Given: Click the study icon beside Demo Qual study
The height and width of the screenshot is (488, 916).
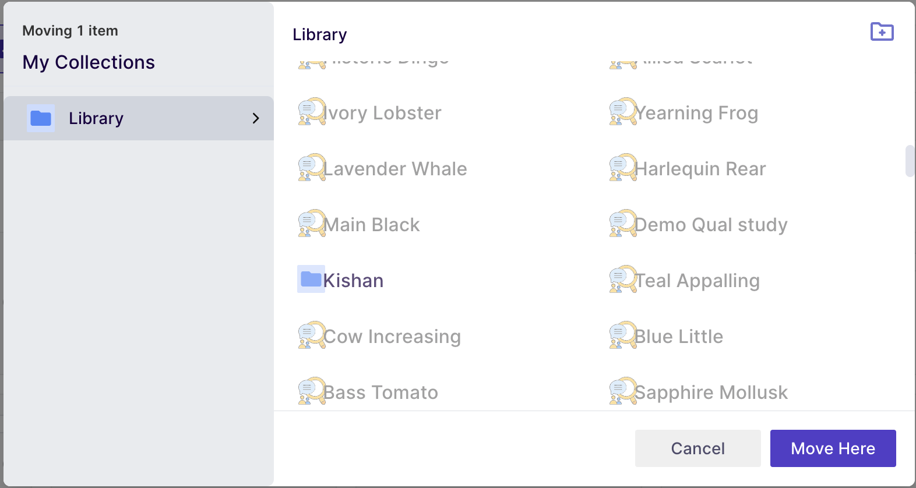Looking at the screenshot, I should point(623,223).
